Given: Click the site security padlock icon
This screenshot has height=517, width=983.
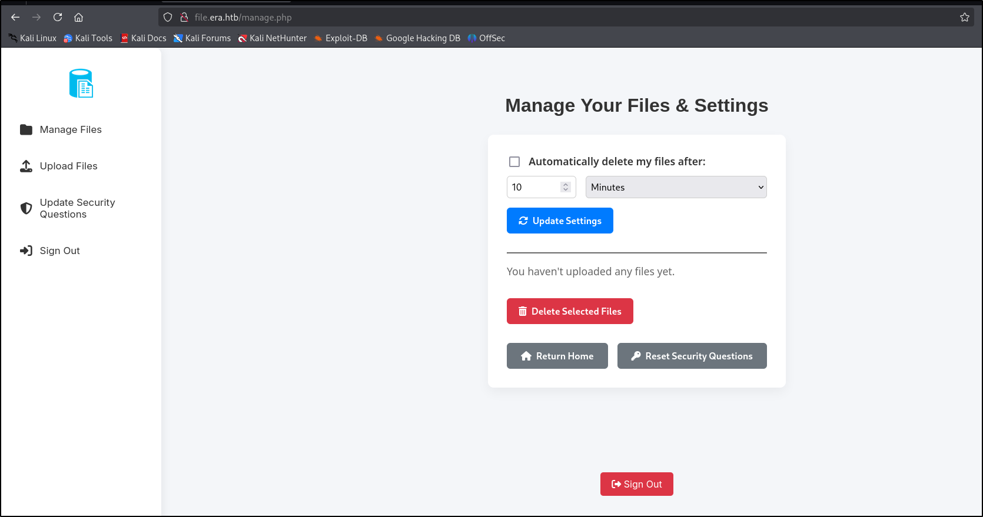Looking at the screenshot, I should pos(184,17).
